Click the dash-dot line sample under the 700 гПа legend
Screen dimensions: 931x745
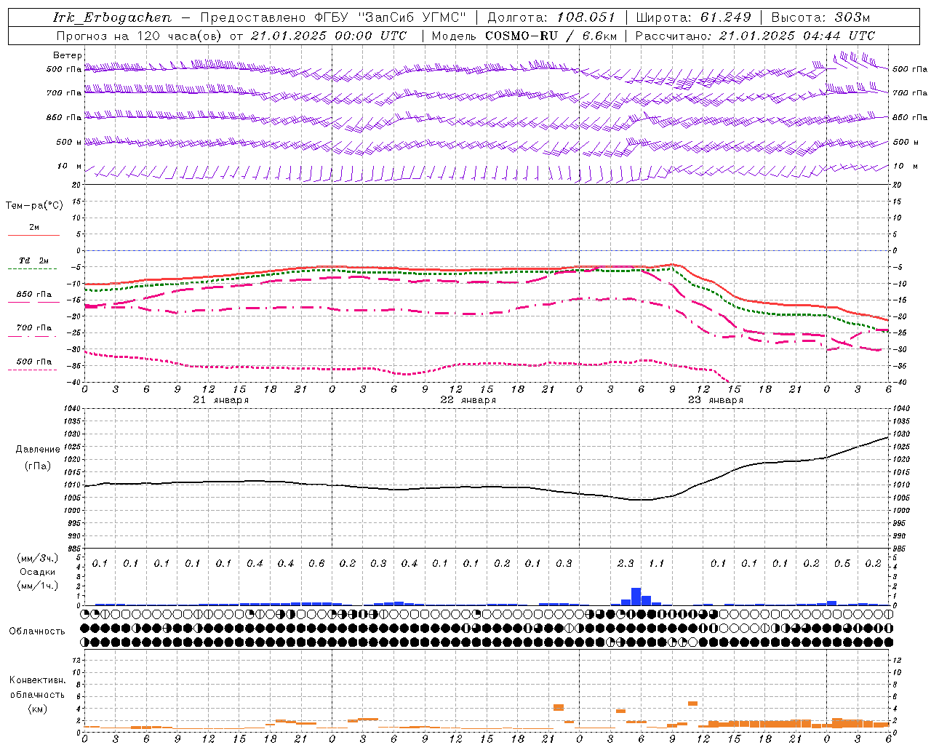click(x=33, y=337)
